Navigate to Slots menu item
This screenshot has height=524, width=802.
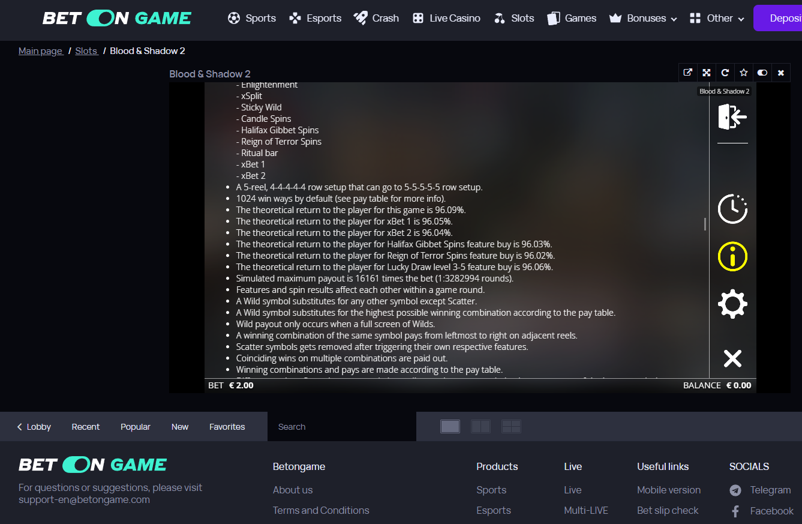tap(514, 18)
